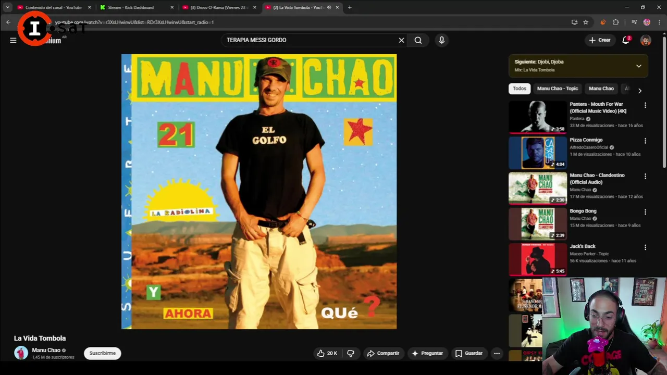
Task: Select the Manu Chao - Topic chip
Action: click(x=558, y=89)
